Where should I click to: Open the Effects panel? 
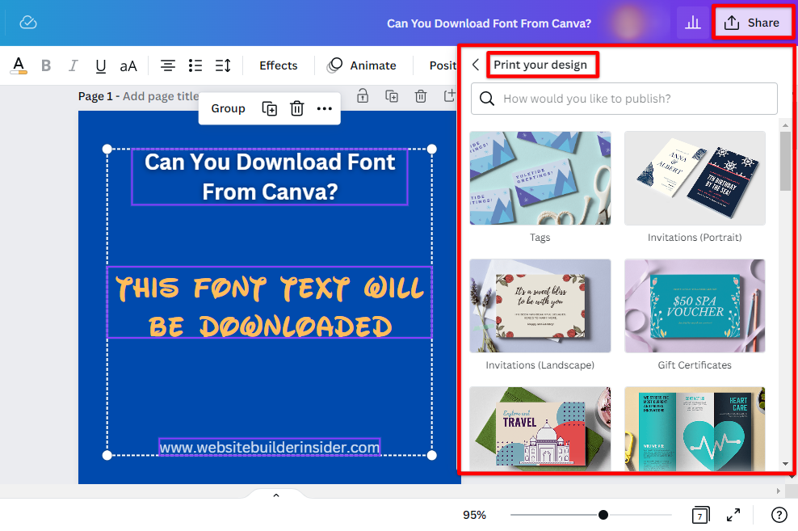coord(278,65)
